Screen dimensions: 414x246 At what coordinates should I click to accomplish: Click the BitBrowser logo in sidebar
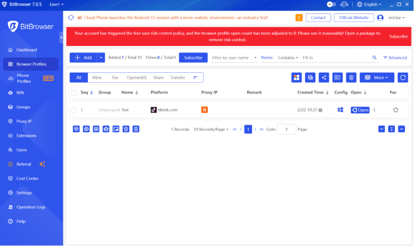(30, 26)
